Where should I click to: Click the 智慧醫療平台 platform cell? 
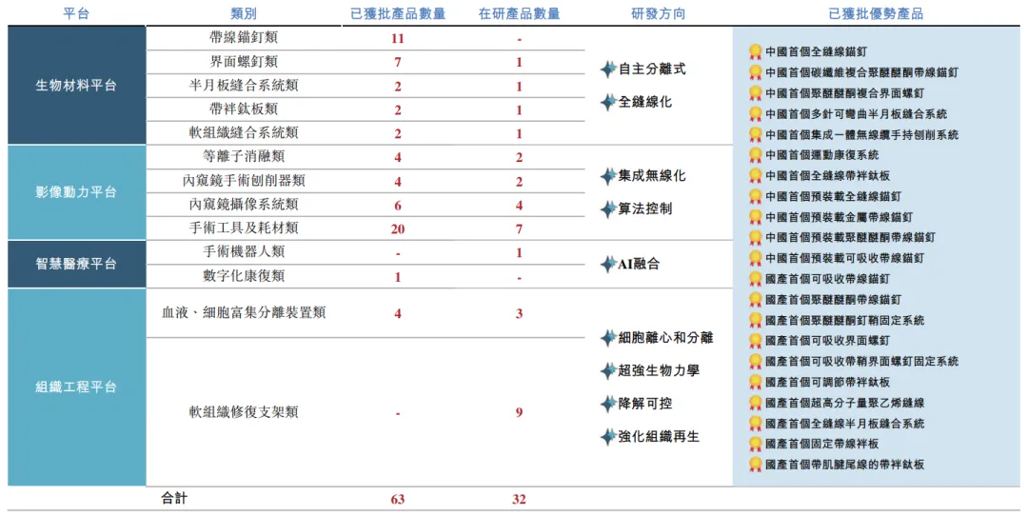tap(76, 264)
